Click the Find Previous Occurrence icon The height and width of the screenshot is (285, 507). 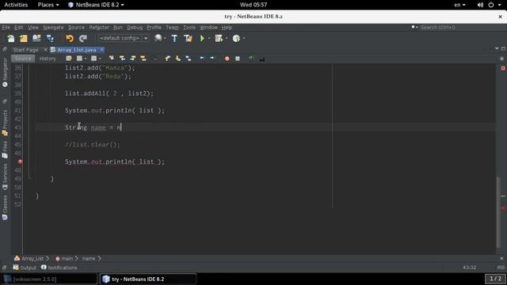pyautogui.click(x=122, y=59)
